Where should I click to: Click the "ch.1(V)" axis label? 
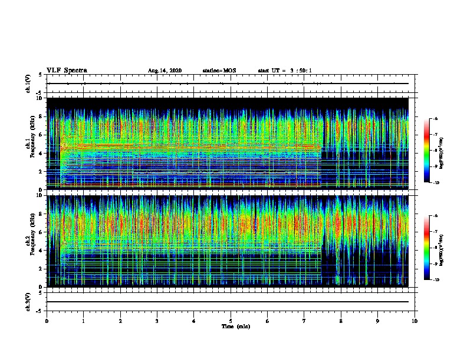28,84
